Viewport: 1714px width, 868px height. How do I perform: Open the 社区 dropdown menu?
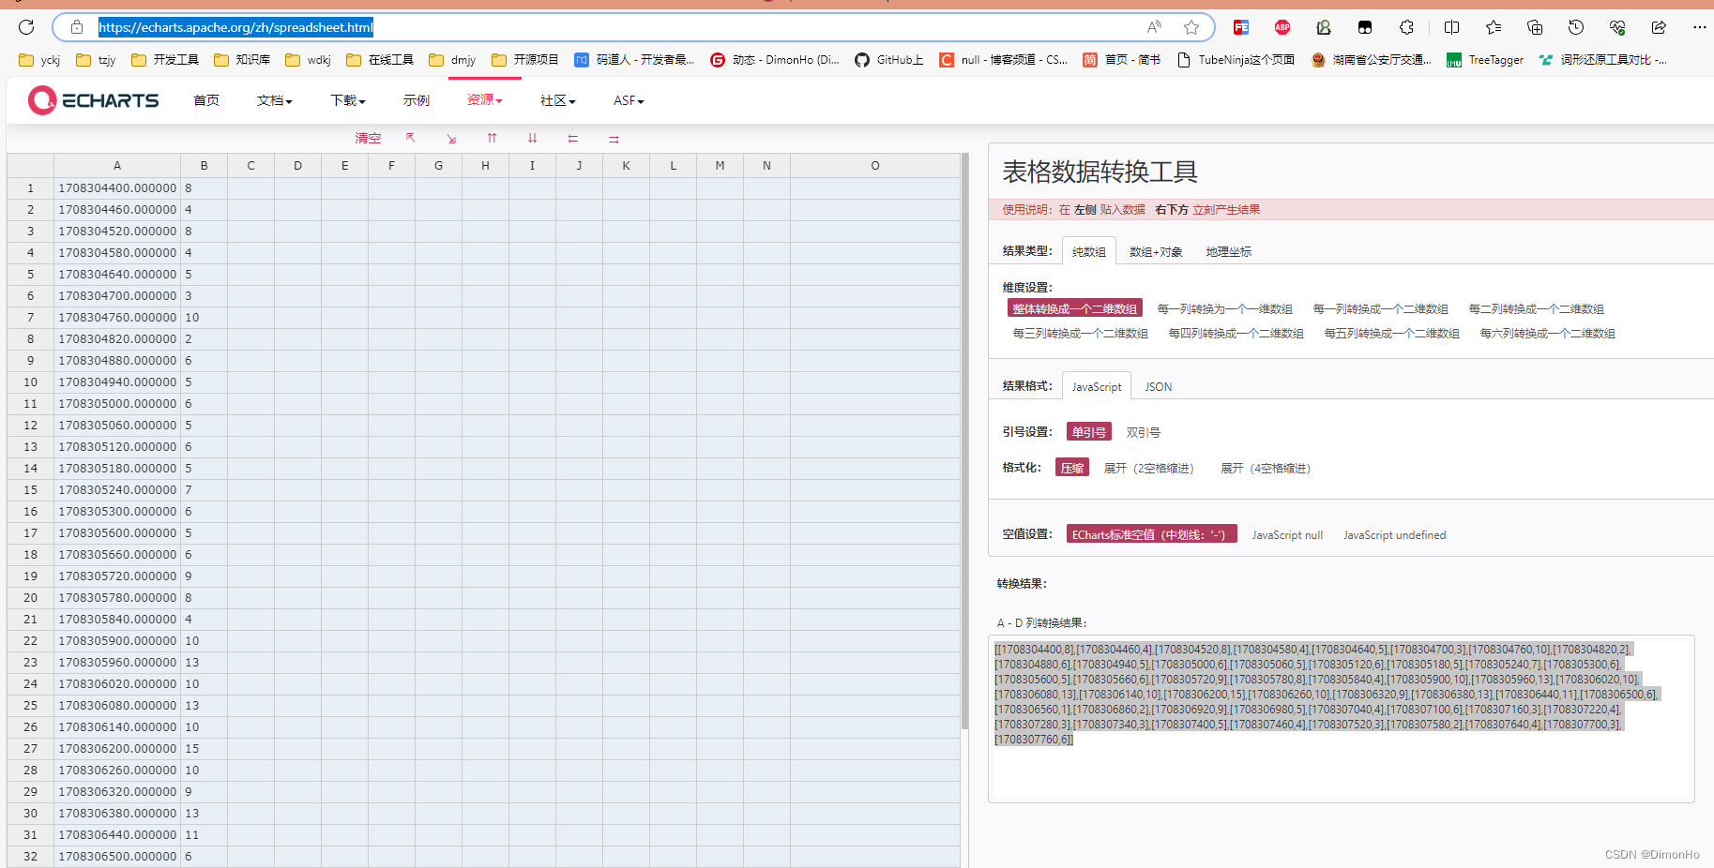pyautogui.click(x=557, y=100)
